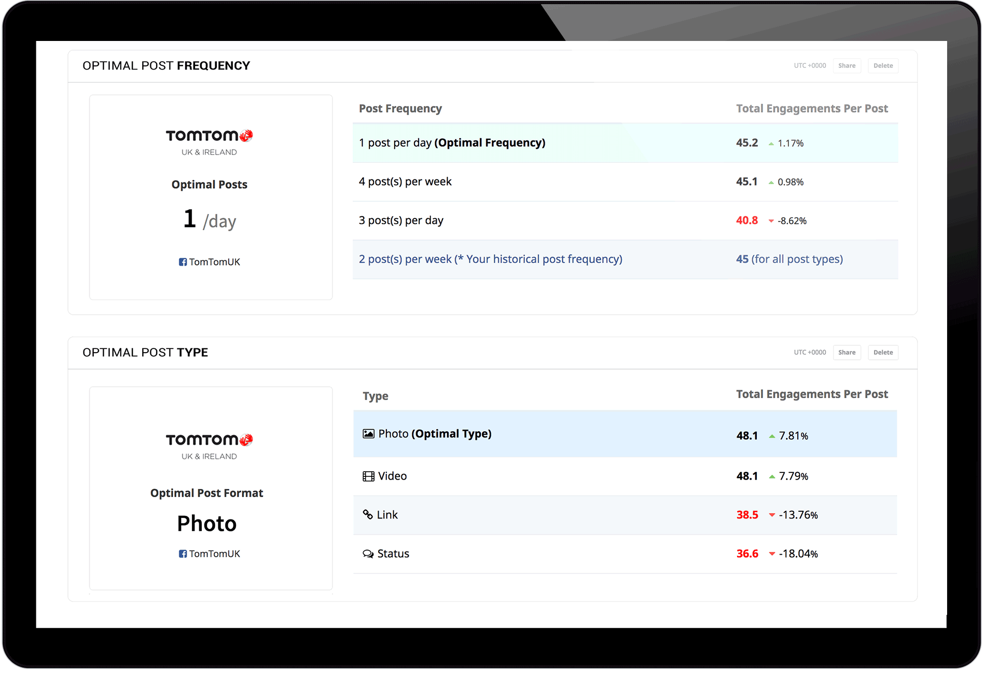Delete the Optimal Post Frequency widget
The image size is (985, 674).
pyautogui.click(x=883, y=66)
